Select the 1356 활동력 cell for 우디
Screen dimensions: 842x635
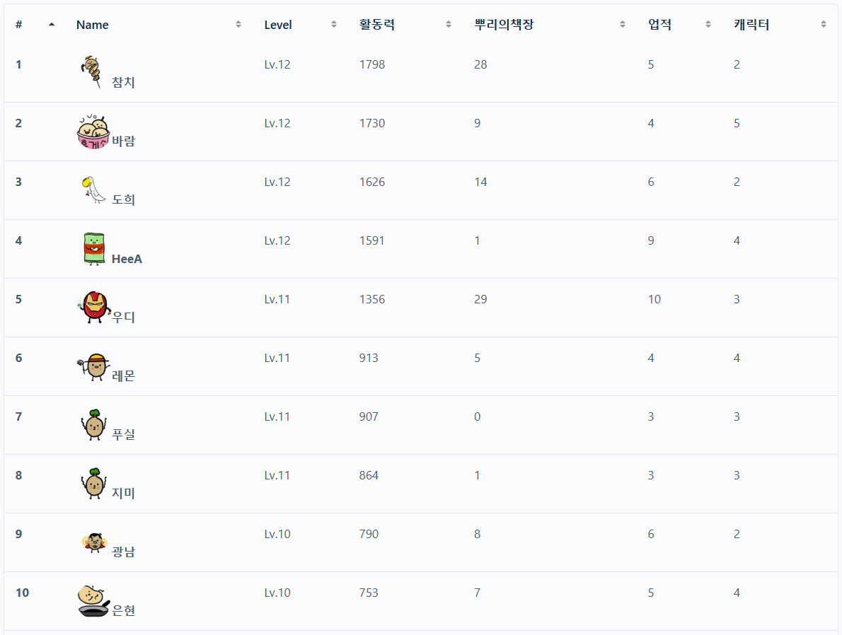372,299
